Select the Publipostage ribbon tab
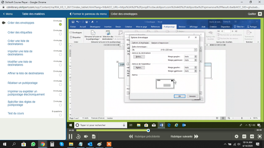The width and height of the screenshot is (264, 148). (169, 27)
